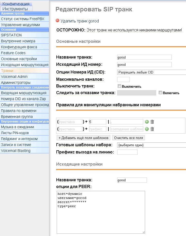
Task: Open Статус системы FreePBX menu item
Action: 24,19
